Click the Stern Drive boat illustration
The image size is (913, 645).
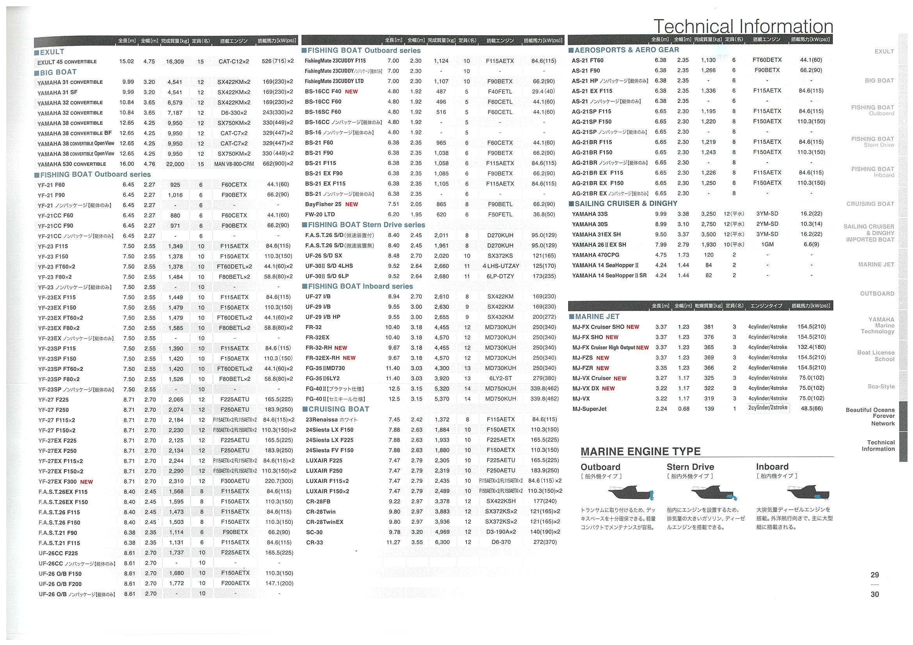point(714,493)
